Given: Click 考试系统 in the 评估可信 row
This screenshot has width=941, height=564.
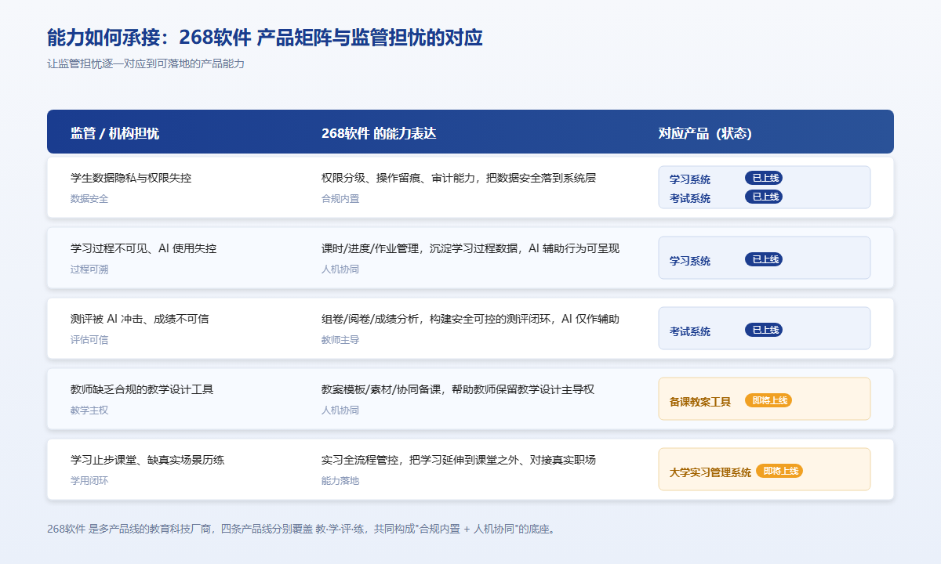Looking at the screenshot, I should [690, 331].
